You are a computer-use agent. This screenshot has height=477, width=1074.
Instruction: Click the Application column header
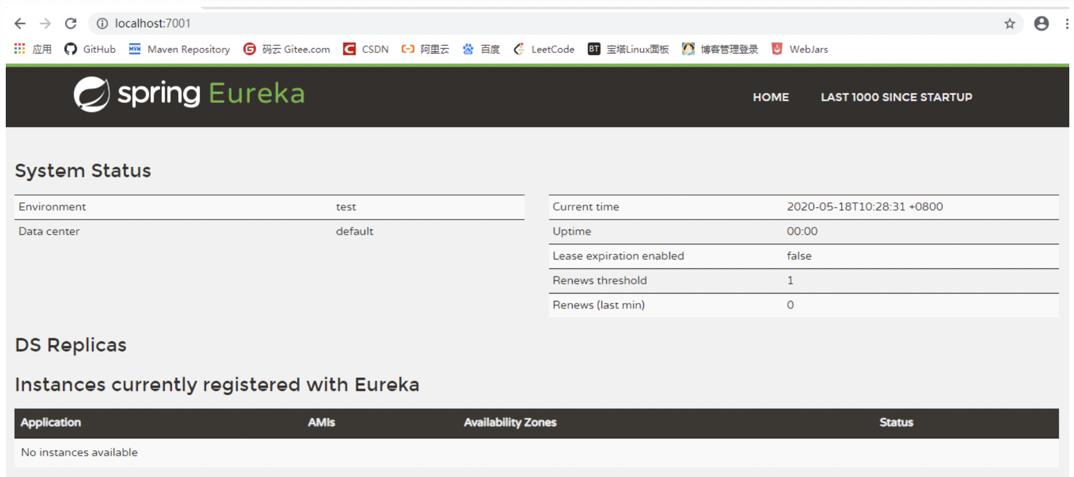coord(51,422)
